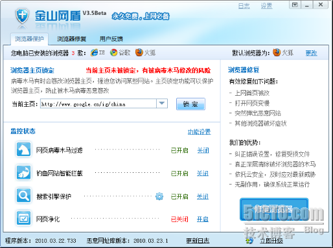Open the 功能设置 link
Screen dimensions: 333x248
point(199,131)
